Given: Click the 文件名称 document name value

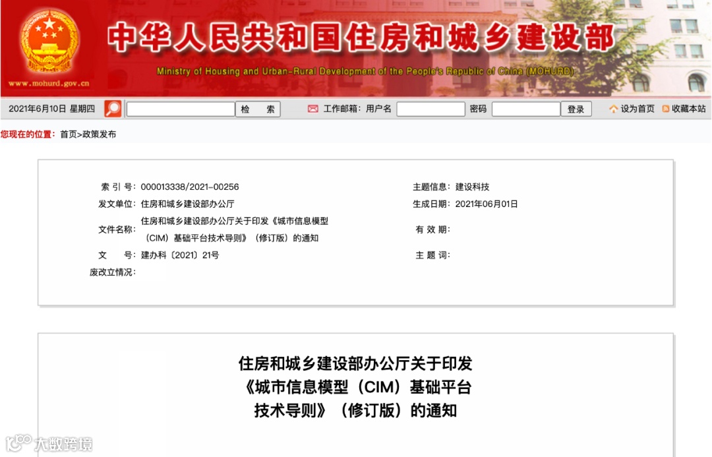Looking at the screenshot, I should (x=234, y=229).
